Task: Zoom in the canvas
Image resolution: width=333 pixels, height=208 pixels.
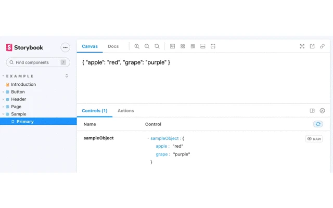Action: (x=137, y=46)
